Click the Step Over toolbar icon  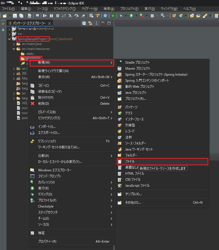tap(76, 16)
